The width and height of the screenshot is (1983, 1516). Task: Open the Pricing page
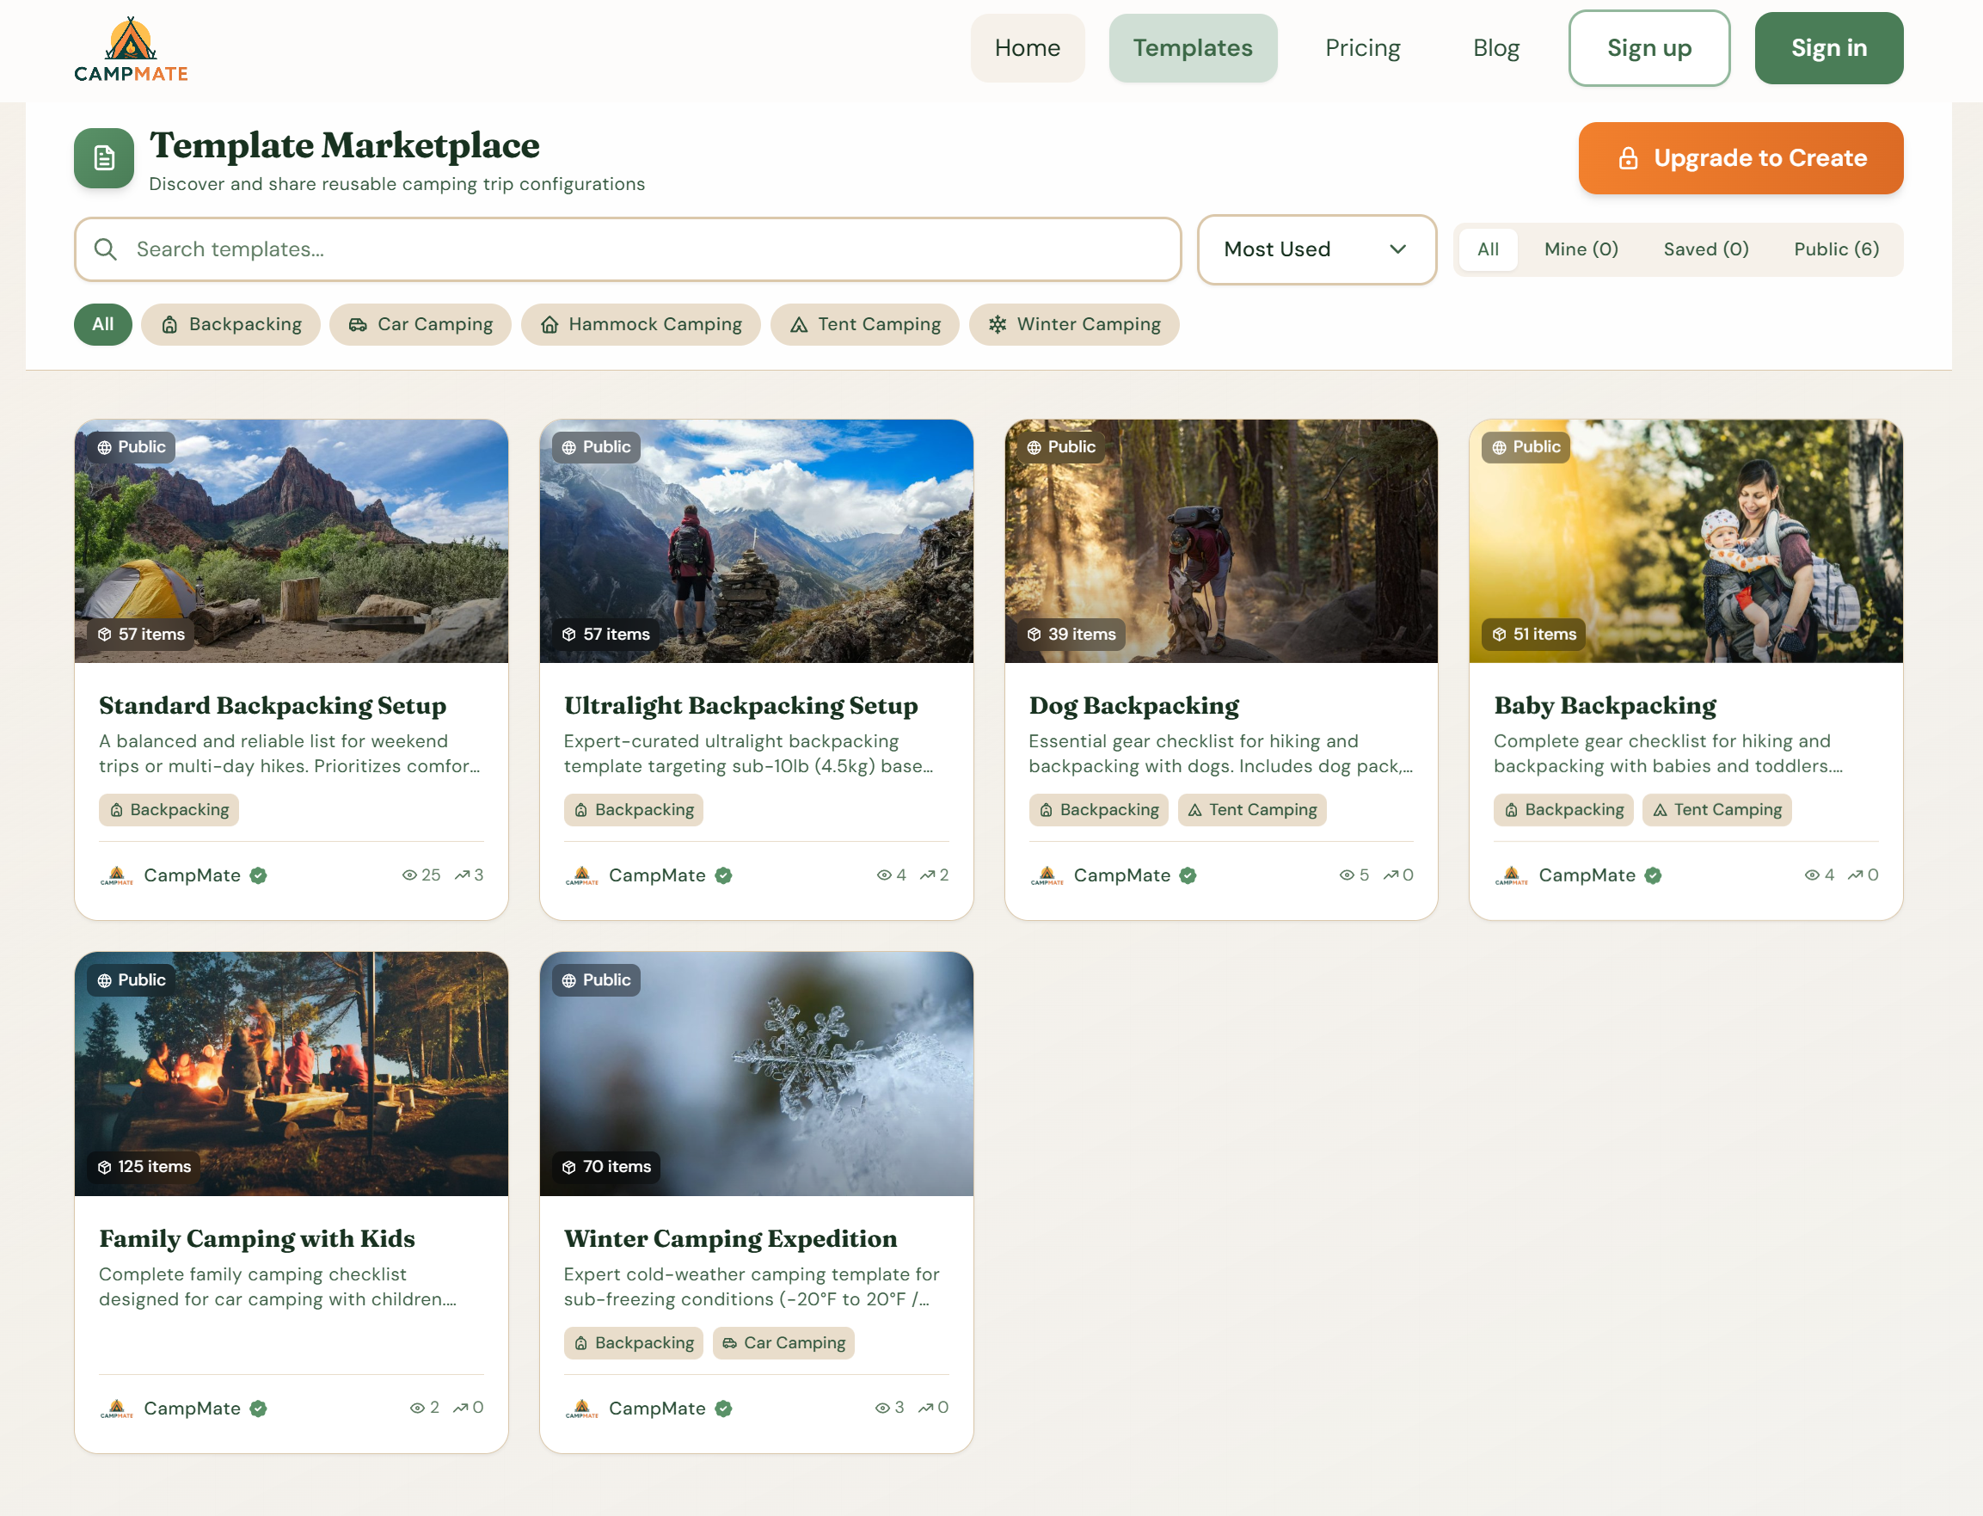[1362, 48]
